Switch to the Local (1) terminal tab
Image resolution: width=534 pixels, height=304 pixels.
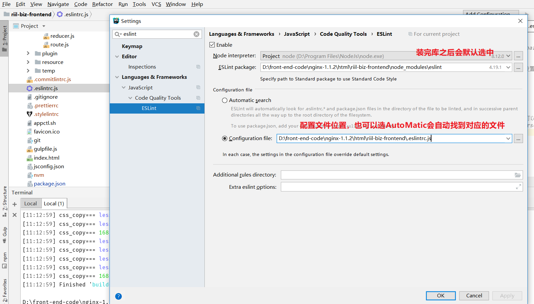54,204
